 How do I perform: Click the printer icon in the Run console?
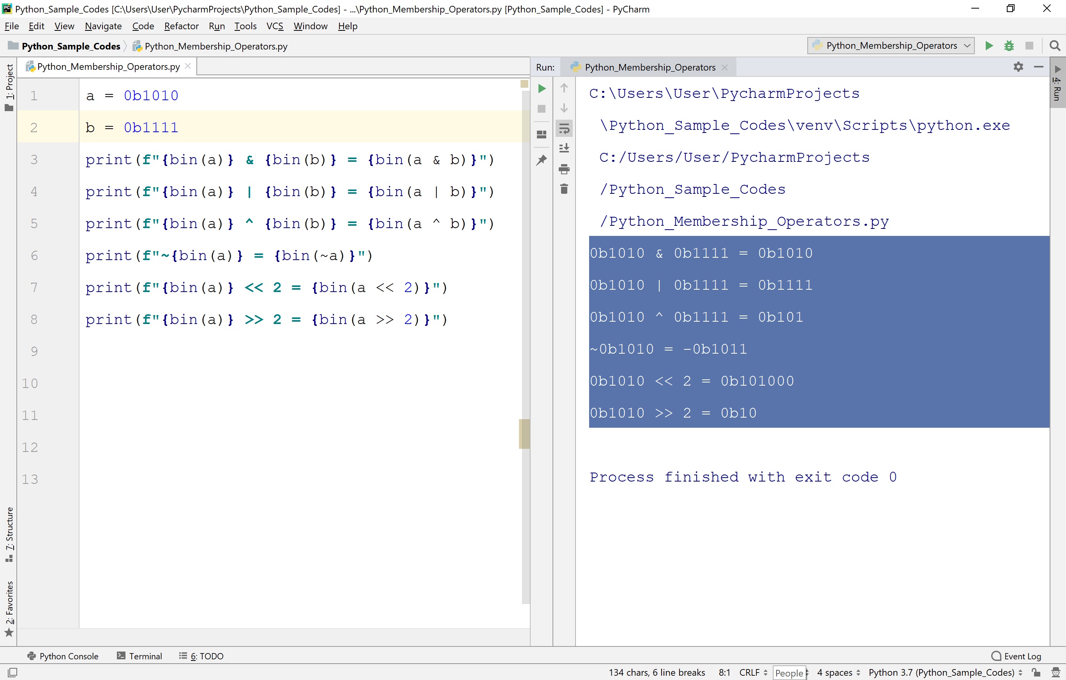(x=564, y=169)
